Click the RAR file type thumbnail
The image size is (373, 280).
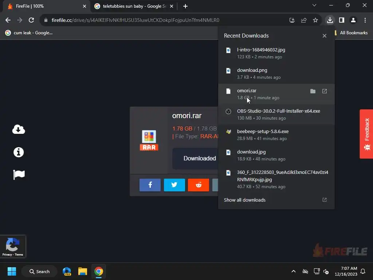coord(149,140)
